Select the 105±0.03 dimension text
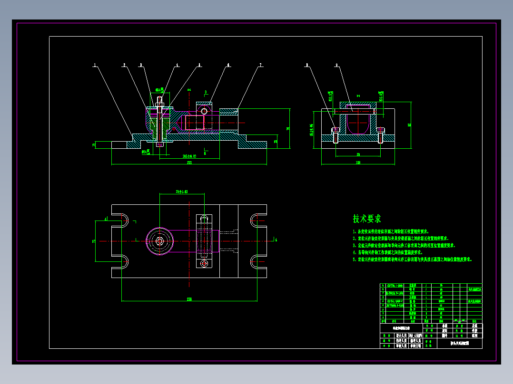Viewport: 513px width, 384px height. pyautogui.click(x=189, y=156)
